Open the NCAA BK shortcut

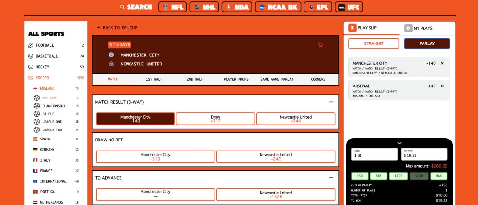pos(278,7)
